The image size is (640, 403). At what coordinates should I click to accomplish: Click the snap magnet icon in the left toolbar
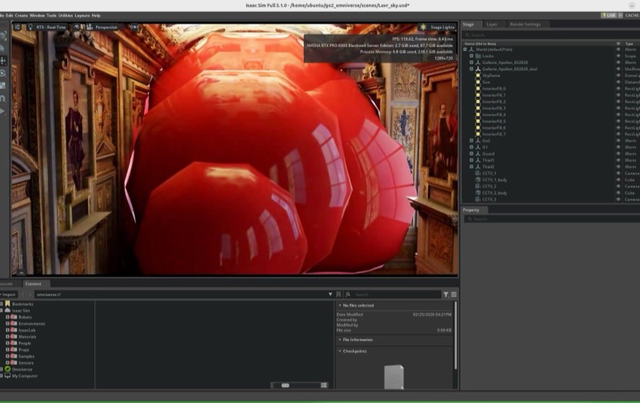(3, 98)
